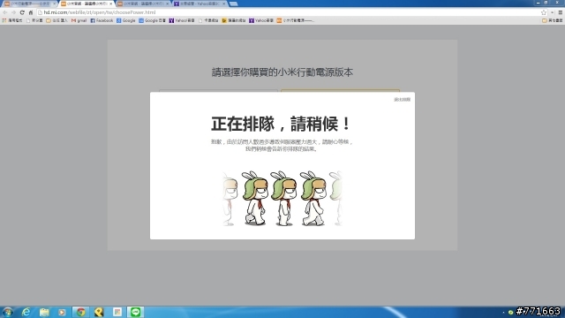Open the Chrome menu icon
The width and height of the screenshot is (565, 318).
pos(561,12)
